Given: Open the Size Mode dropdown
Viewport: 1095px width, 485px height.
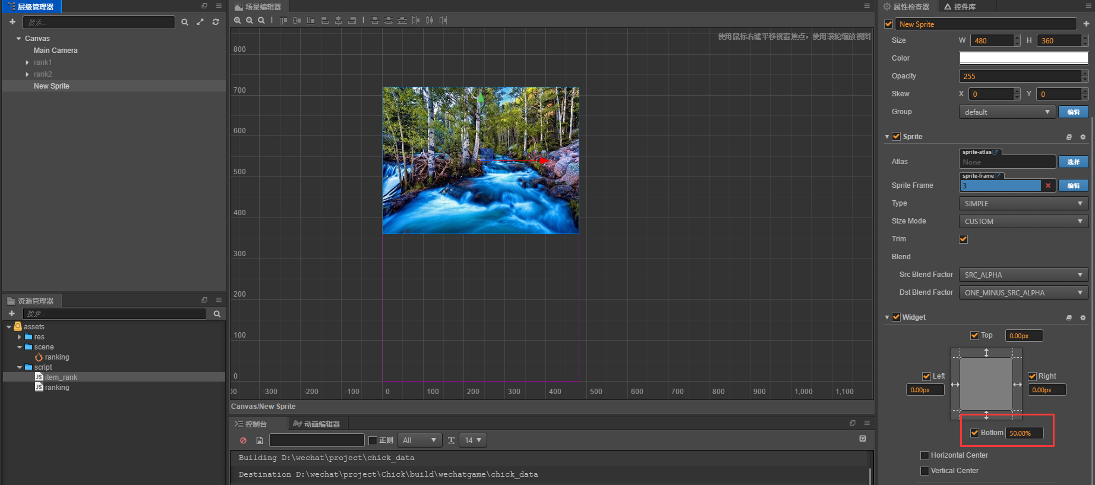Looking at the screenshot, I should 1024,221.
